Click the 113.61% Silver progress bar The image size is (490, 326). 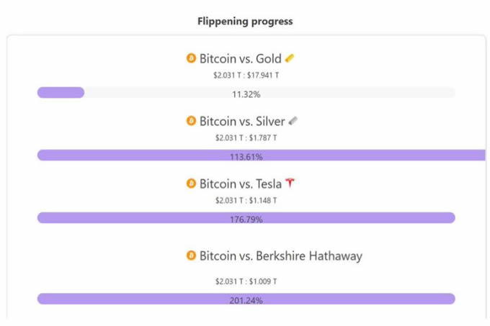(x=262, y=155)
